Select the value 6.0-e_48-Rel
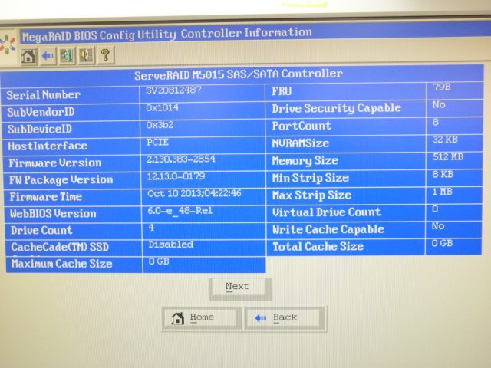The height and width of the screenshot is (368, 491). pos(180,211)
